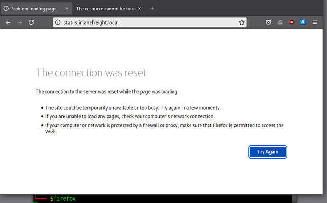The image size is (327, 203).
Task: Open a new tab with plus button
Action: click(152, 9)
